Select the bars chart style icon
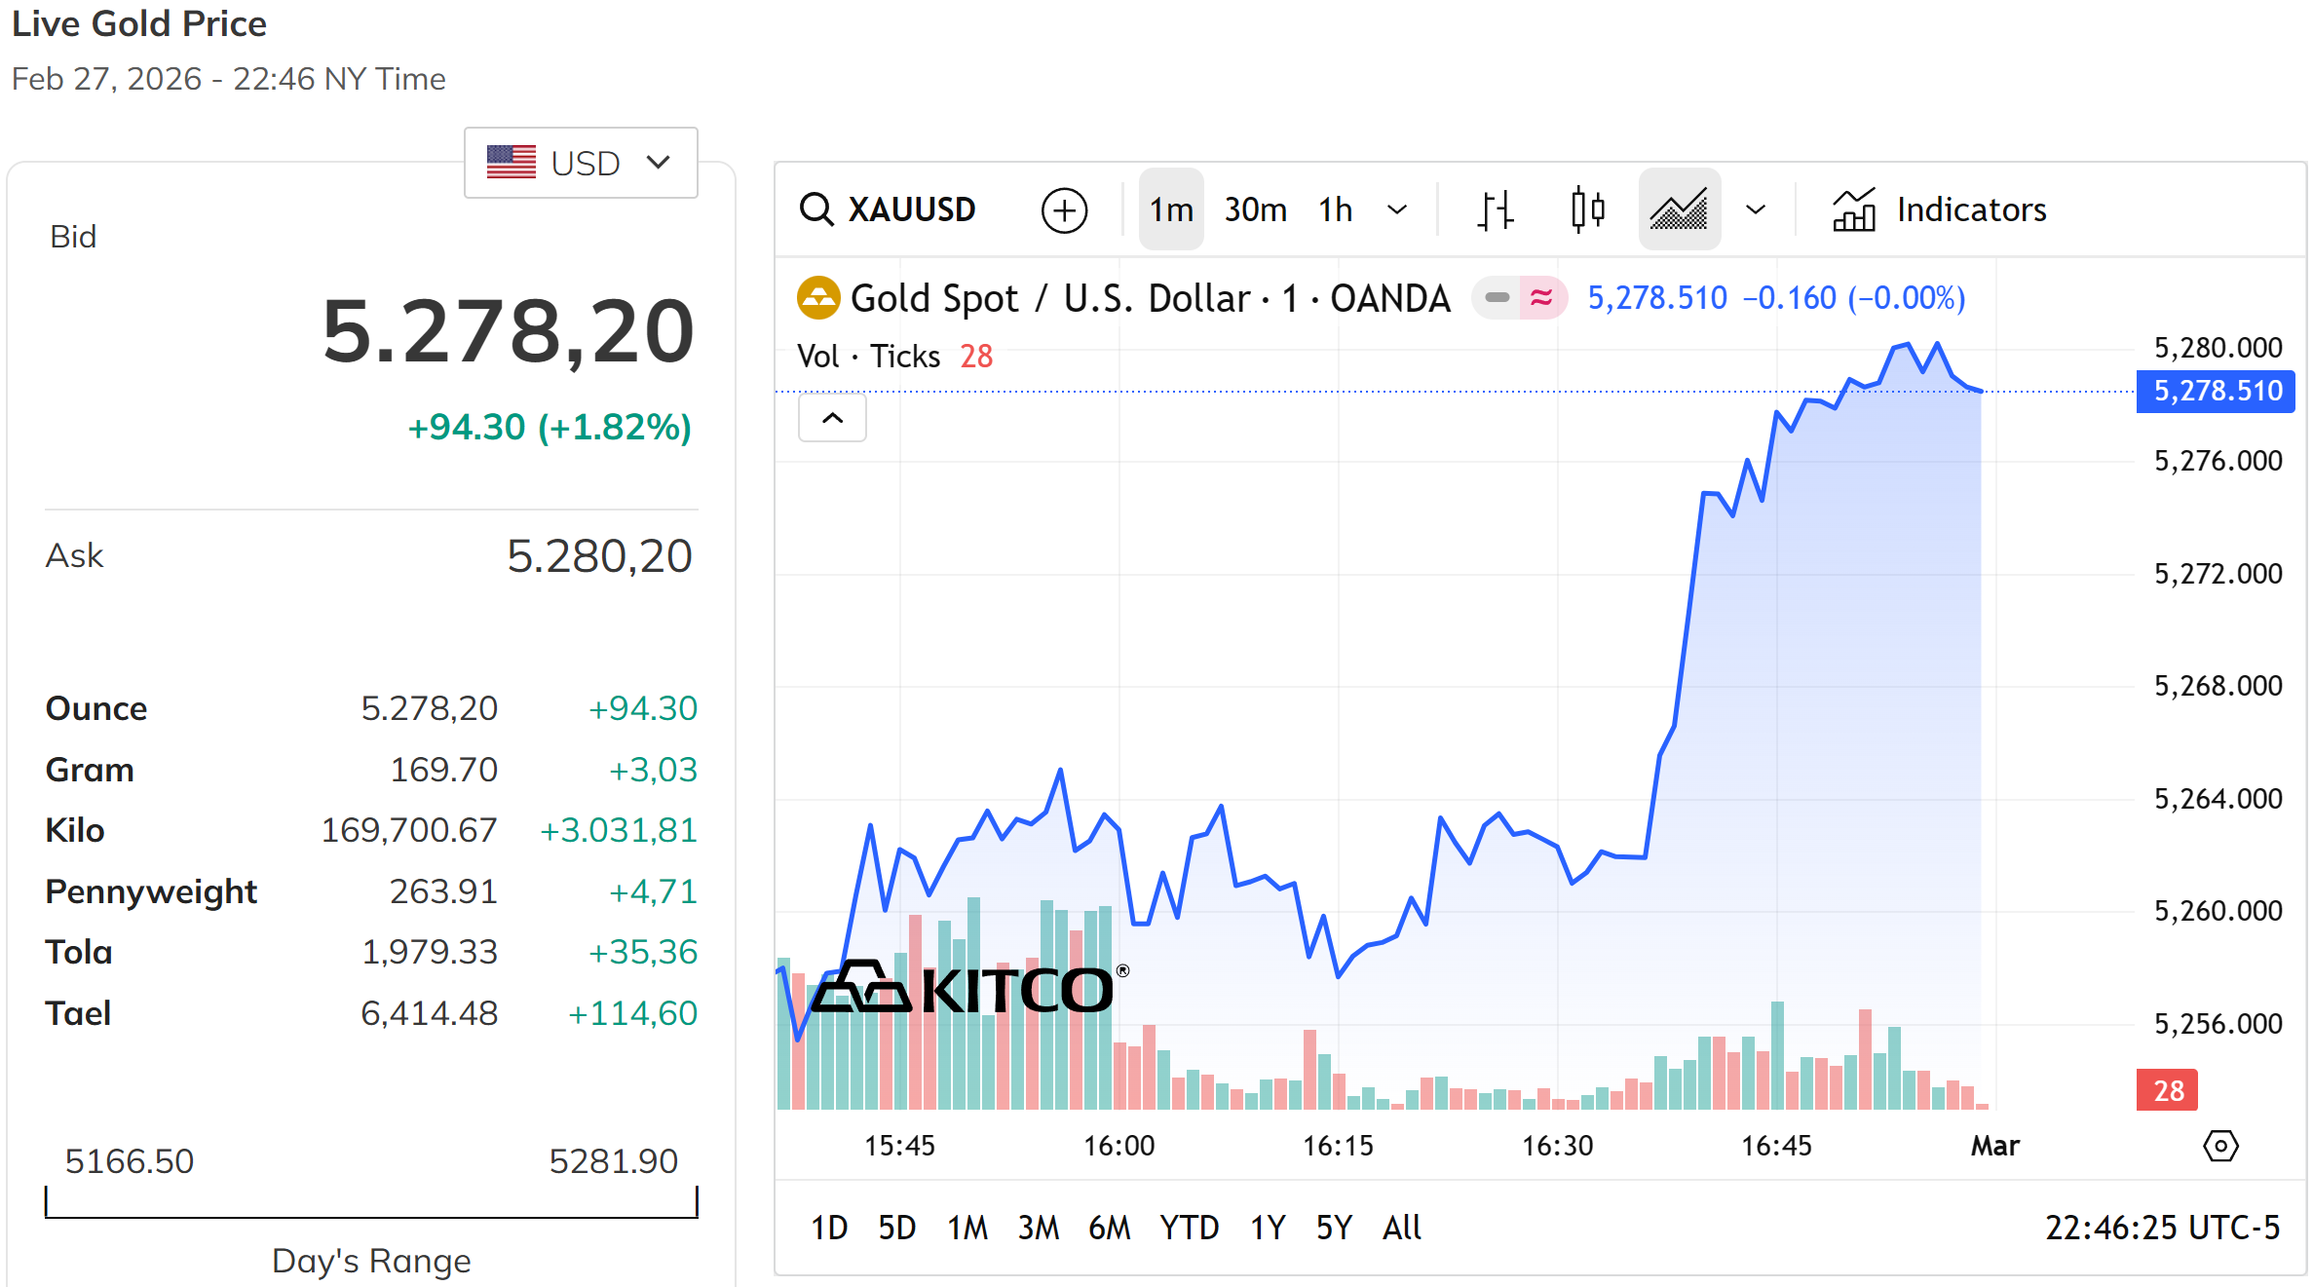Image resolution: width=2313 pixels, height=1287 pixels. click(x=1495, y=209)
